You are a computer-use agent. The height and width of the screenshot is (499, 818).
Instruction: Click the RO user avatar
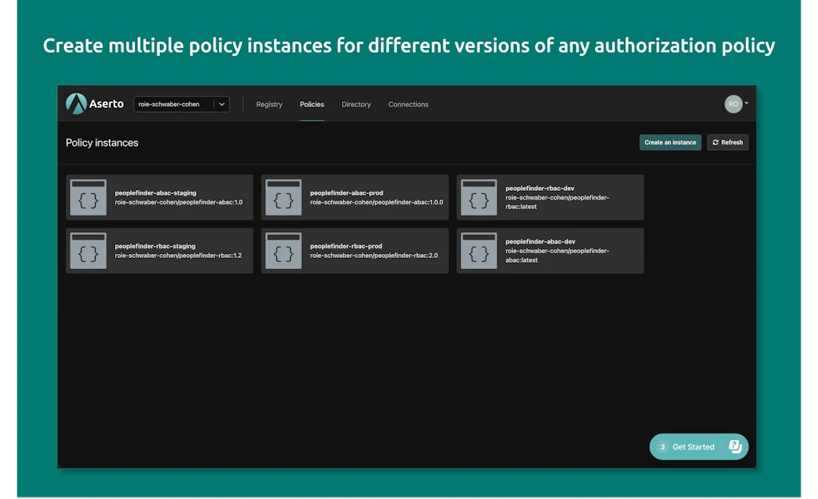coord(733,104)
